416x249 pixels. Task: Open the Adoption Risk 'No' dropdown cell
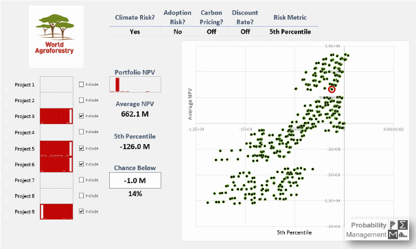pyautogui.click(x=178, y=32)
